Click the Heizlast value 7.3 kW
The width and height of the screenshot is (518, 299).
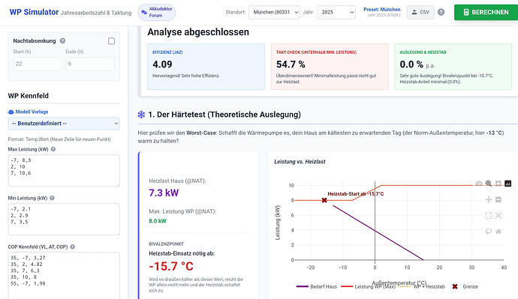click(x=164, y=193)
